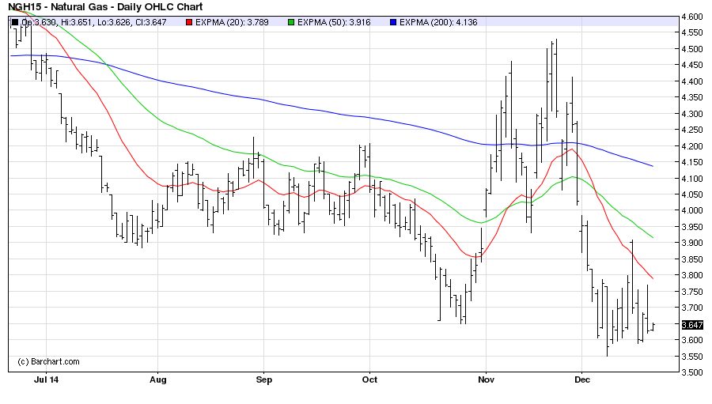Click the red EXPMA (20) legend swatch
Viewport: 712px width, 404px height.
(x=187, y=22)
